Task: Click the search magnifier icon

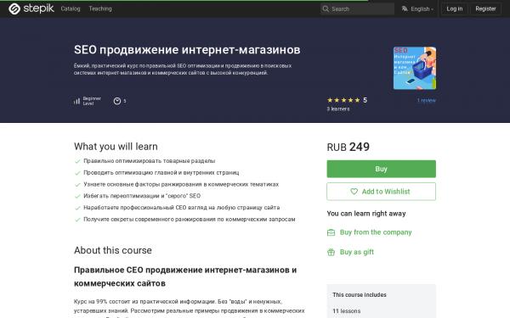Action: coord(326,8)
